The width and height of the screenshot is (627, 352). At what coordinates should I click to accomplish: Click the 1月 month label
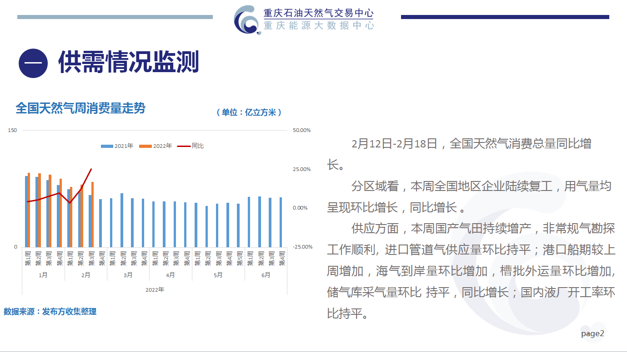(43, 275)
